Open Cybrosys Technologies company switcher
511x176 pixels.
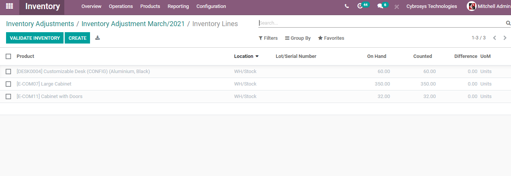pos(432,6)
